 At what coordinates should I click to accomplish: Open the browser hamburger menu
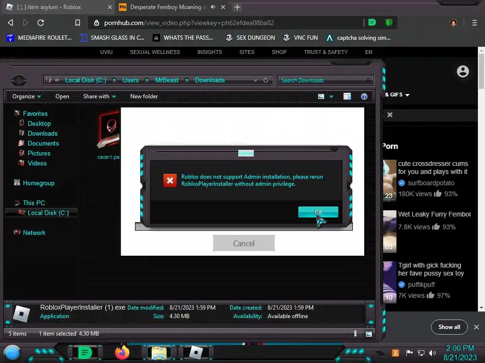coord(475,23)
